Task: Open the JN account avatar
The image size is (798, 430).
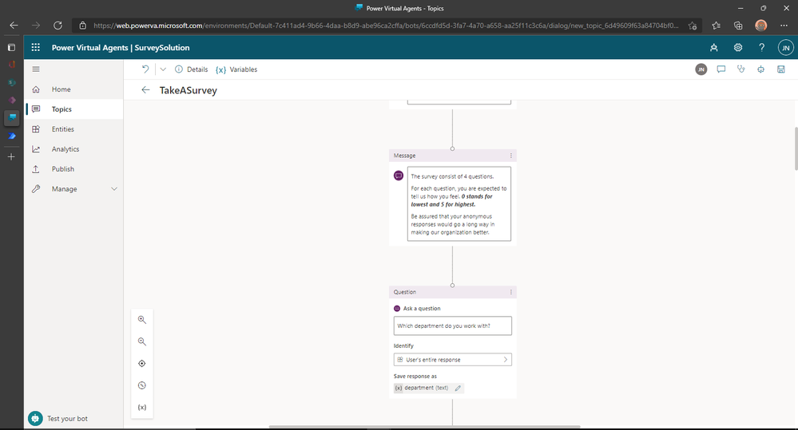Action: 786,48
